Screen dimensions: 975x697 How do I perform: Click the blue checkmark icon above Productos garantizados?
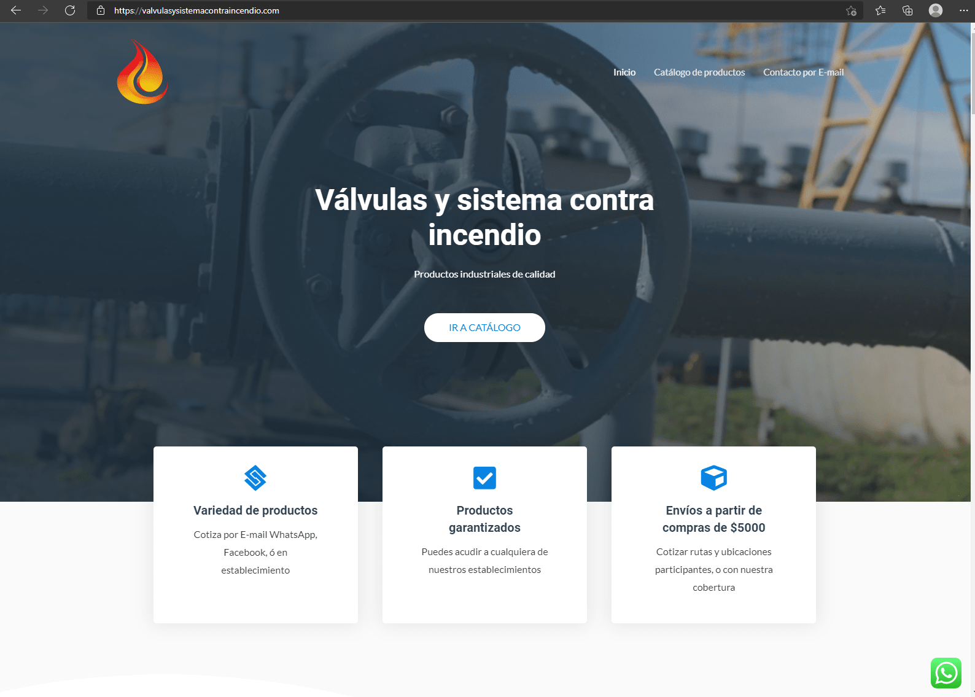[x=484, y=478]
